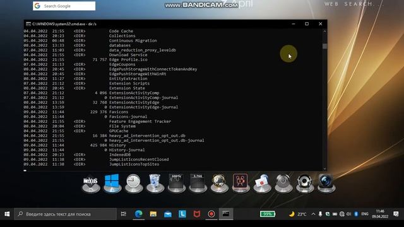
Task: Click the 'IndexedDB' directory entry
Action: pyautogui.click(x=120, y=154)
